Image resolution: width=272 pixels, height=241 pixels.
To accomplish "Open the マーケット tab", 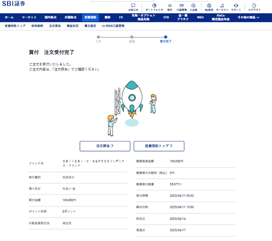I will point(29,17).
